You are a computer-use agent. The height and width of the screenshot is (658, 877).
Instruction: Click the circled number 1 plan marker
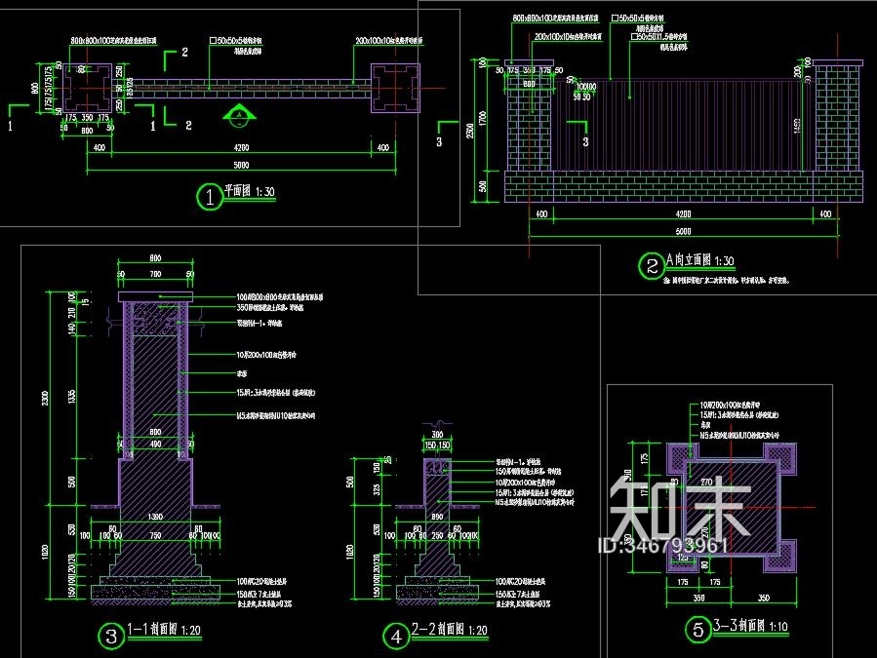coord(209,196)
